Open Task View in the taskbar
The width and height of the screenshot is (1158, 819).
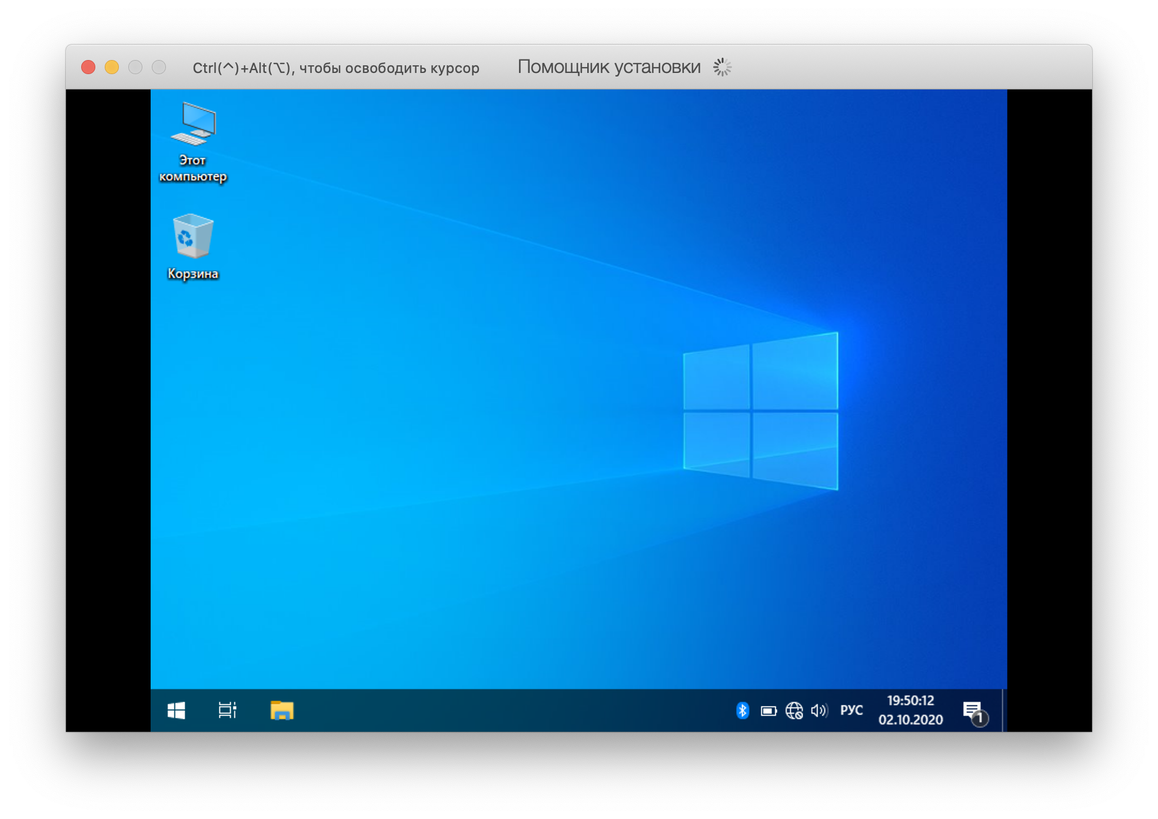227,711
